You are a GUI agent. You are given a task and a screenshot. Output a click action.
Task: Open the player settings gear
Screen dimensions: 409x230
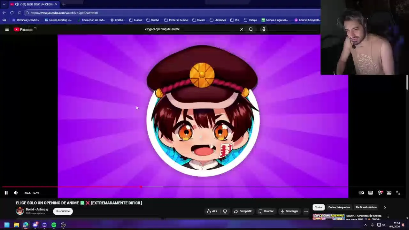tap(380, 193)
